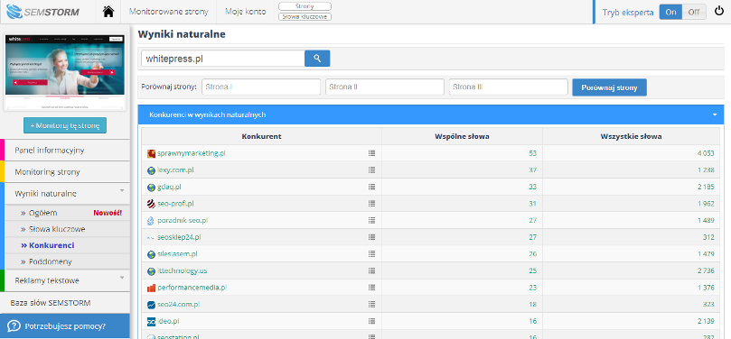Open the seosklep24.pl competitor link
Image resolution: width=731 pixels, height=339 pixels.
[x=179, y=237]
